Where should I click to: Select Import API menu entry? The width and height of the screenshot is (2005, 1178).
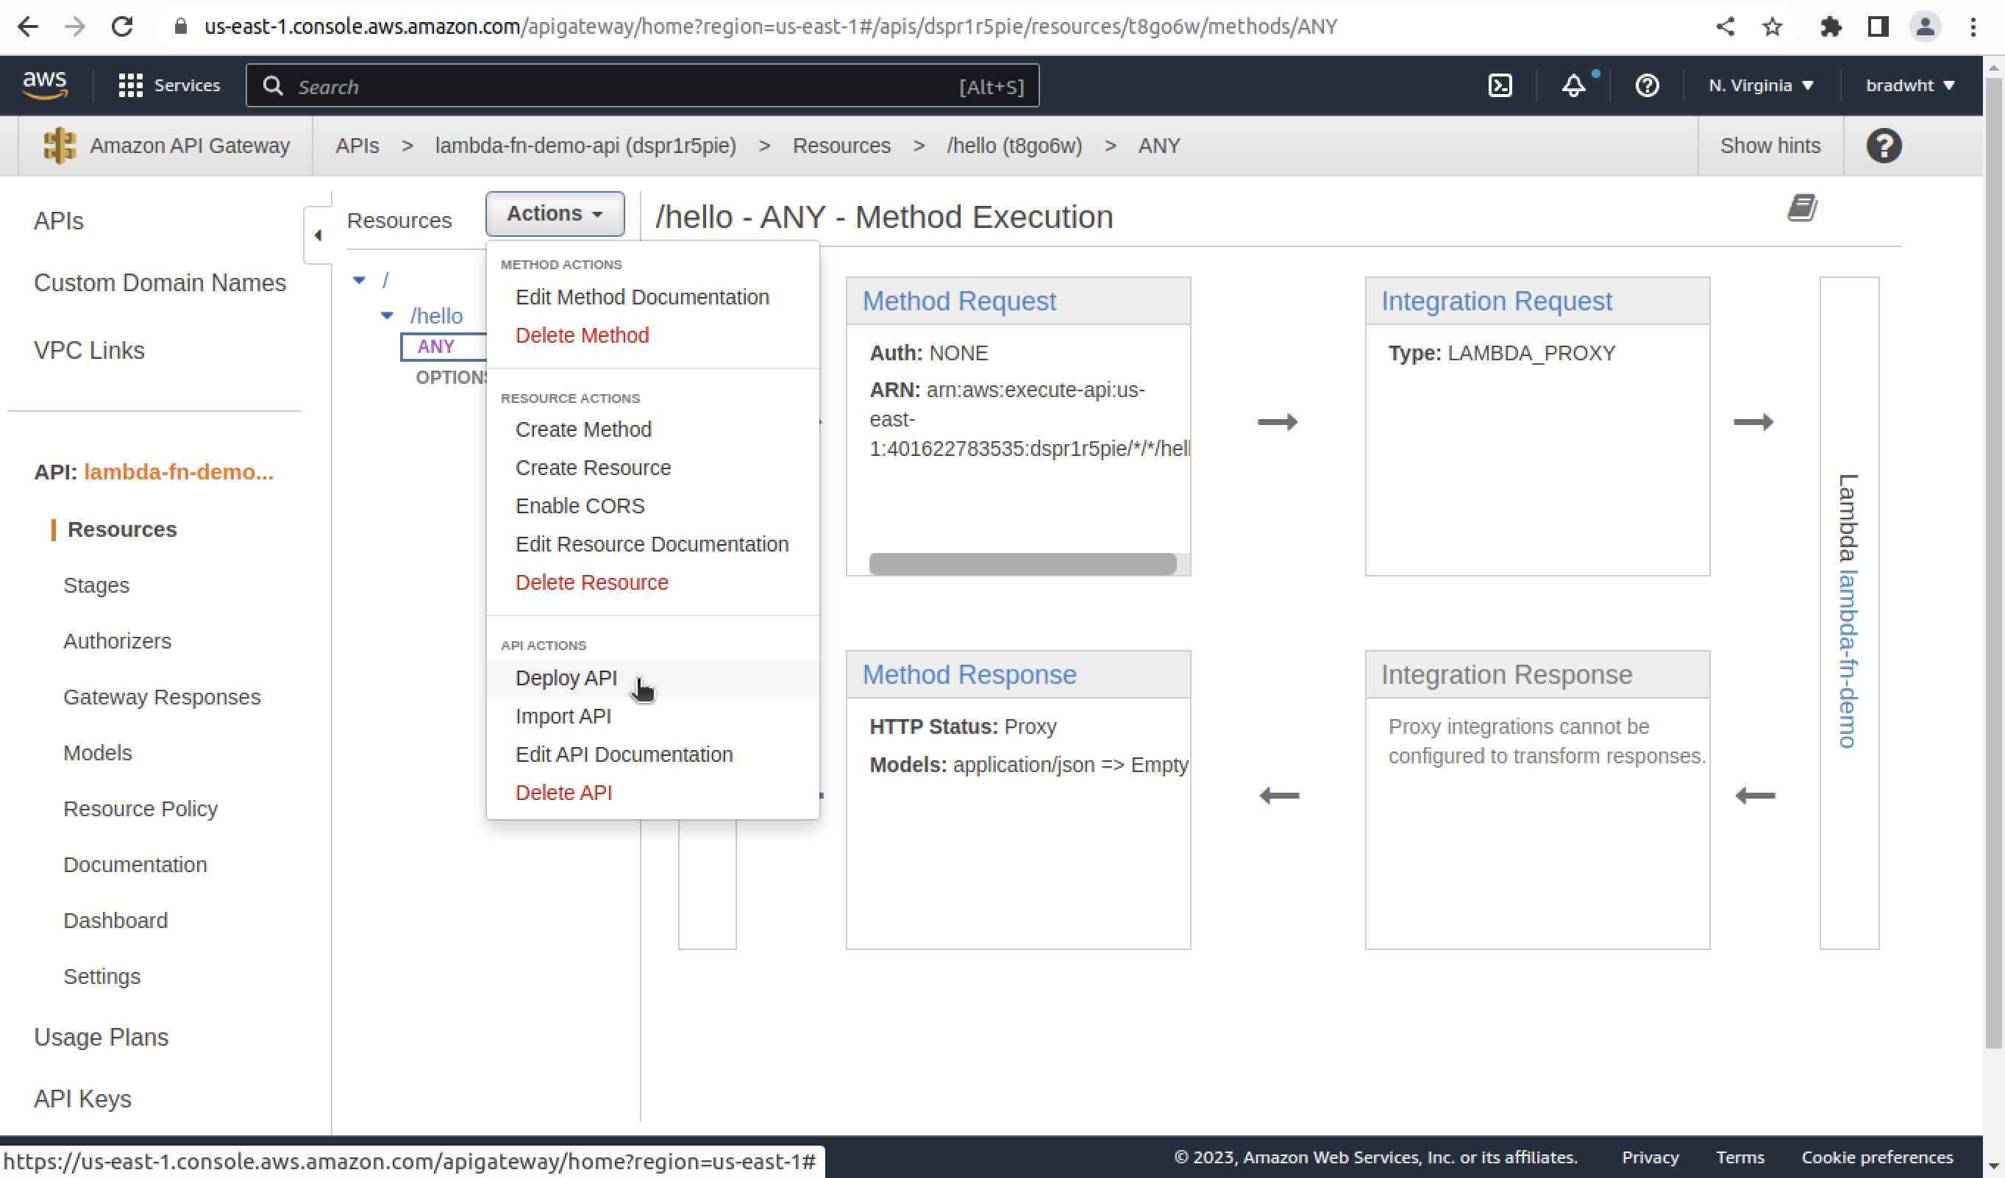click(563, 716)
